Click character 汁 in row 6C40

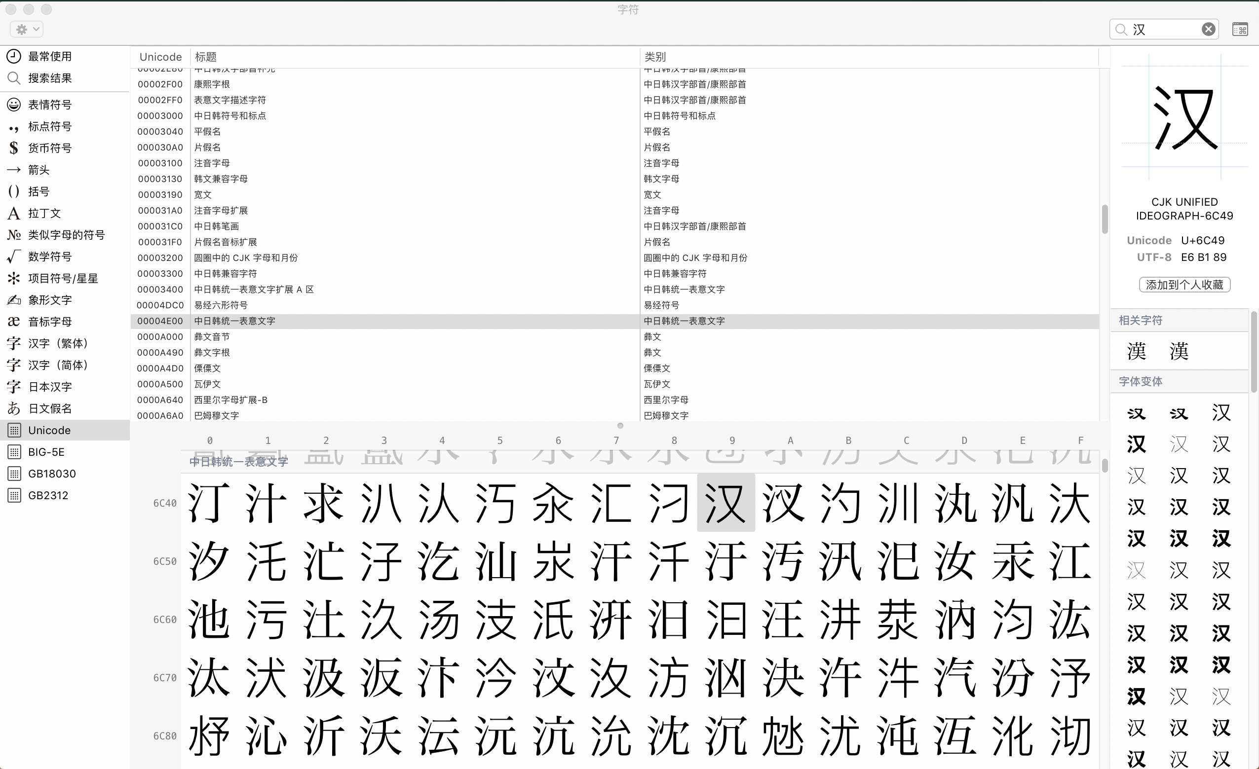[x=267, y=503]
